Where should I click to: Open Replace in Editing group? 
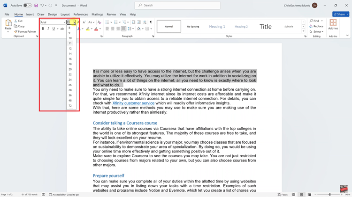(x=316, y=26)
